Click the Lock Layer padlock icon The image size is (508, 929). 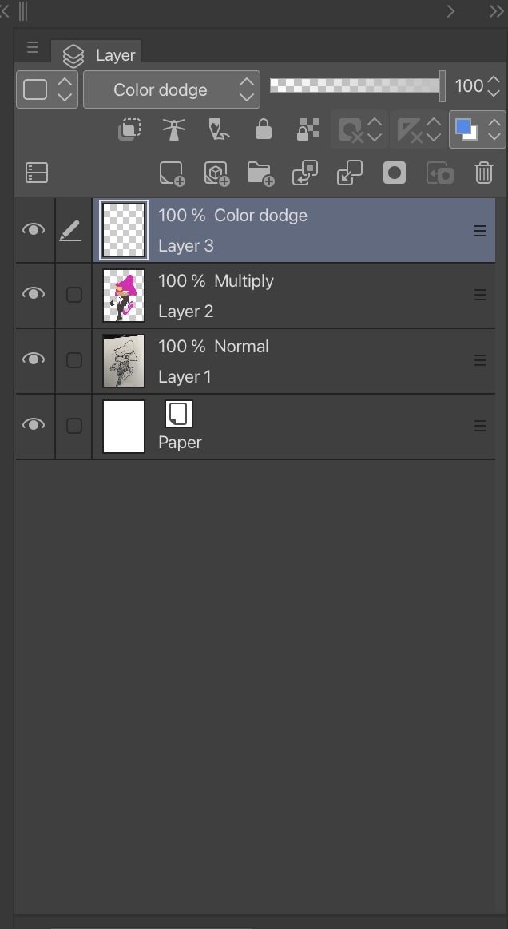[263, 129]
